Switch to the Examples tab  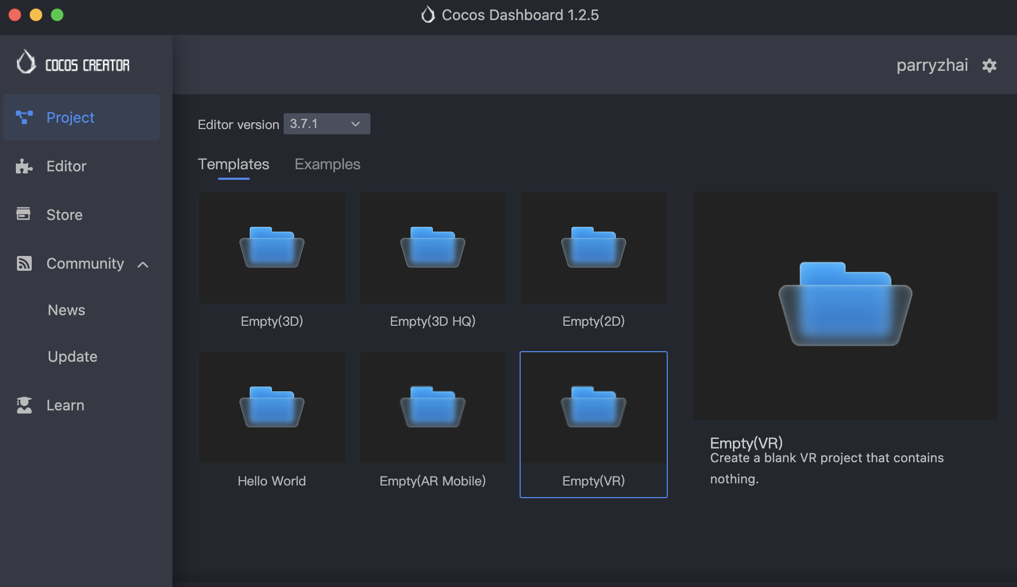coord(327,163)
